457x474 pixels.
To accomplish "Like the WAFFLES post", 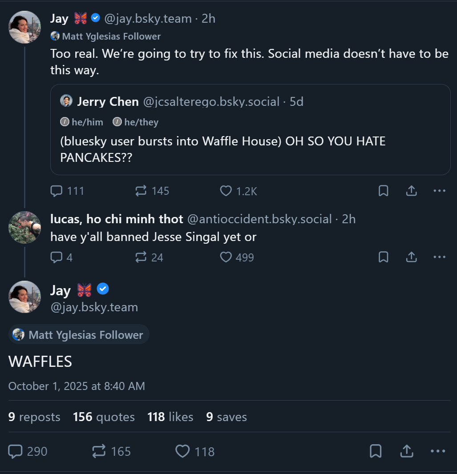I will (x=182, y=452).
